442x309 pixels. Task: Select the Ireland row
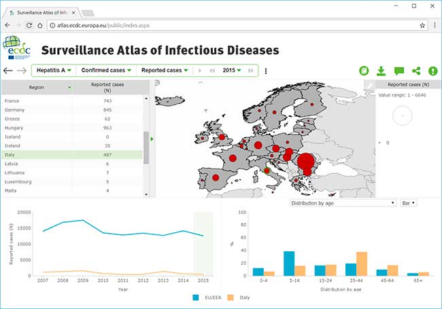point(72,146)
